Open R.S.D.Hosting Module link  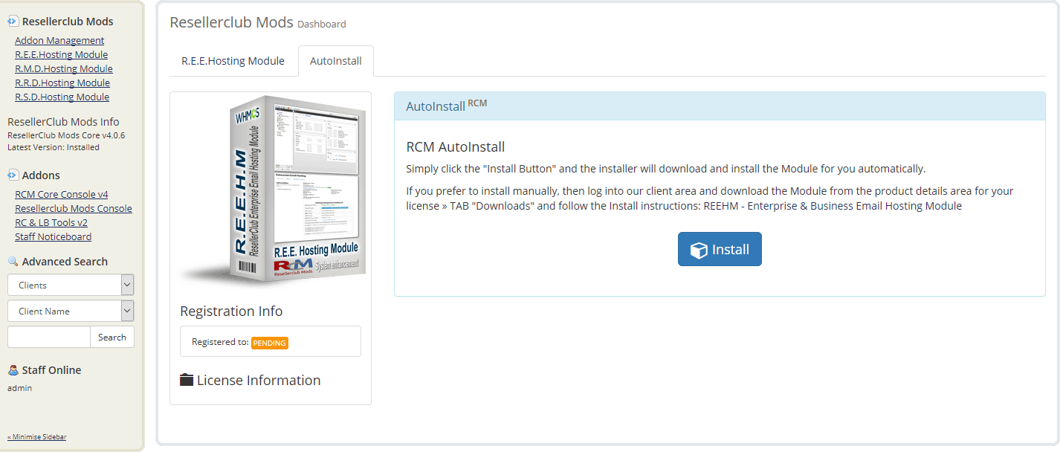[62, 97]
